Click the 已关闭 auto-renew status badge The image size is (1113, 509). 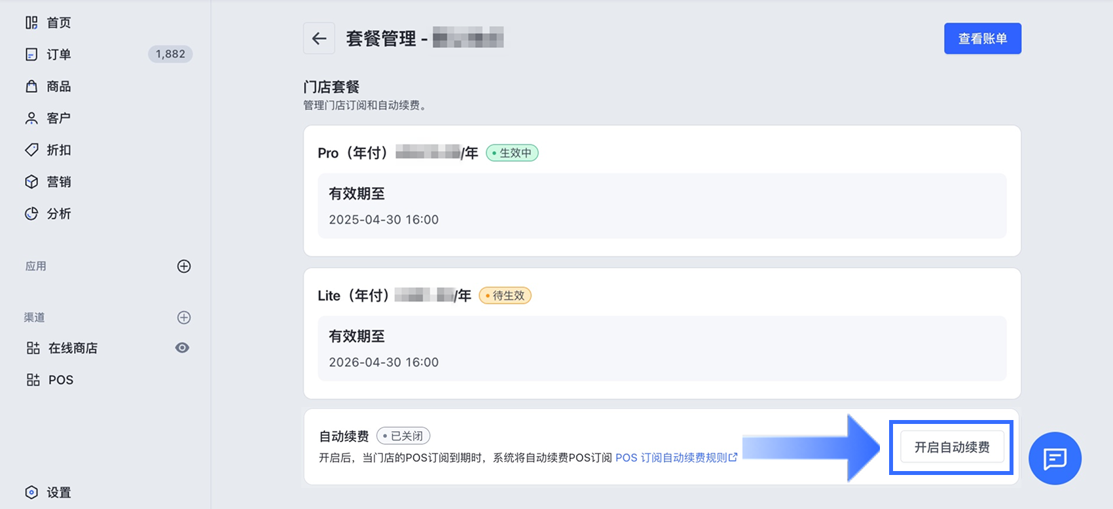(403, 436)
